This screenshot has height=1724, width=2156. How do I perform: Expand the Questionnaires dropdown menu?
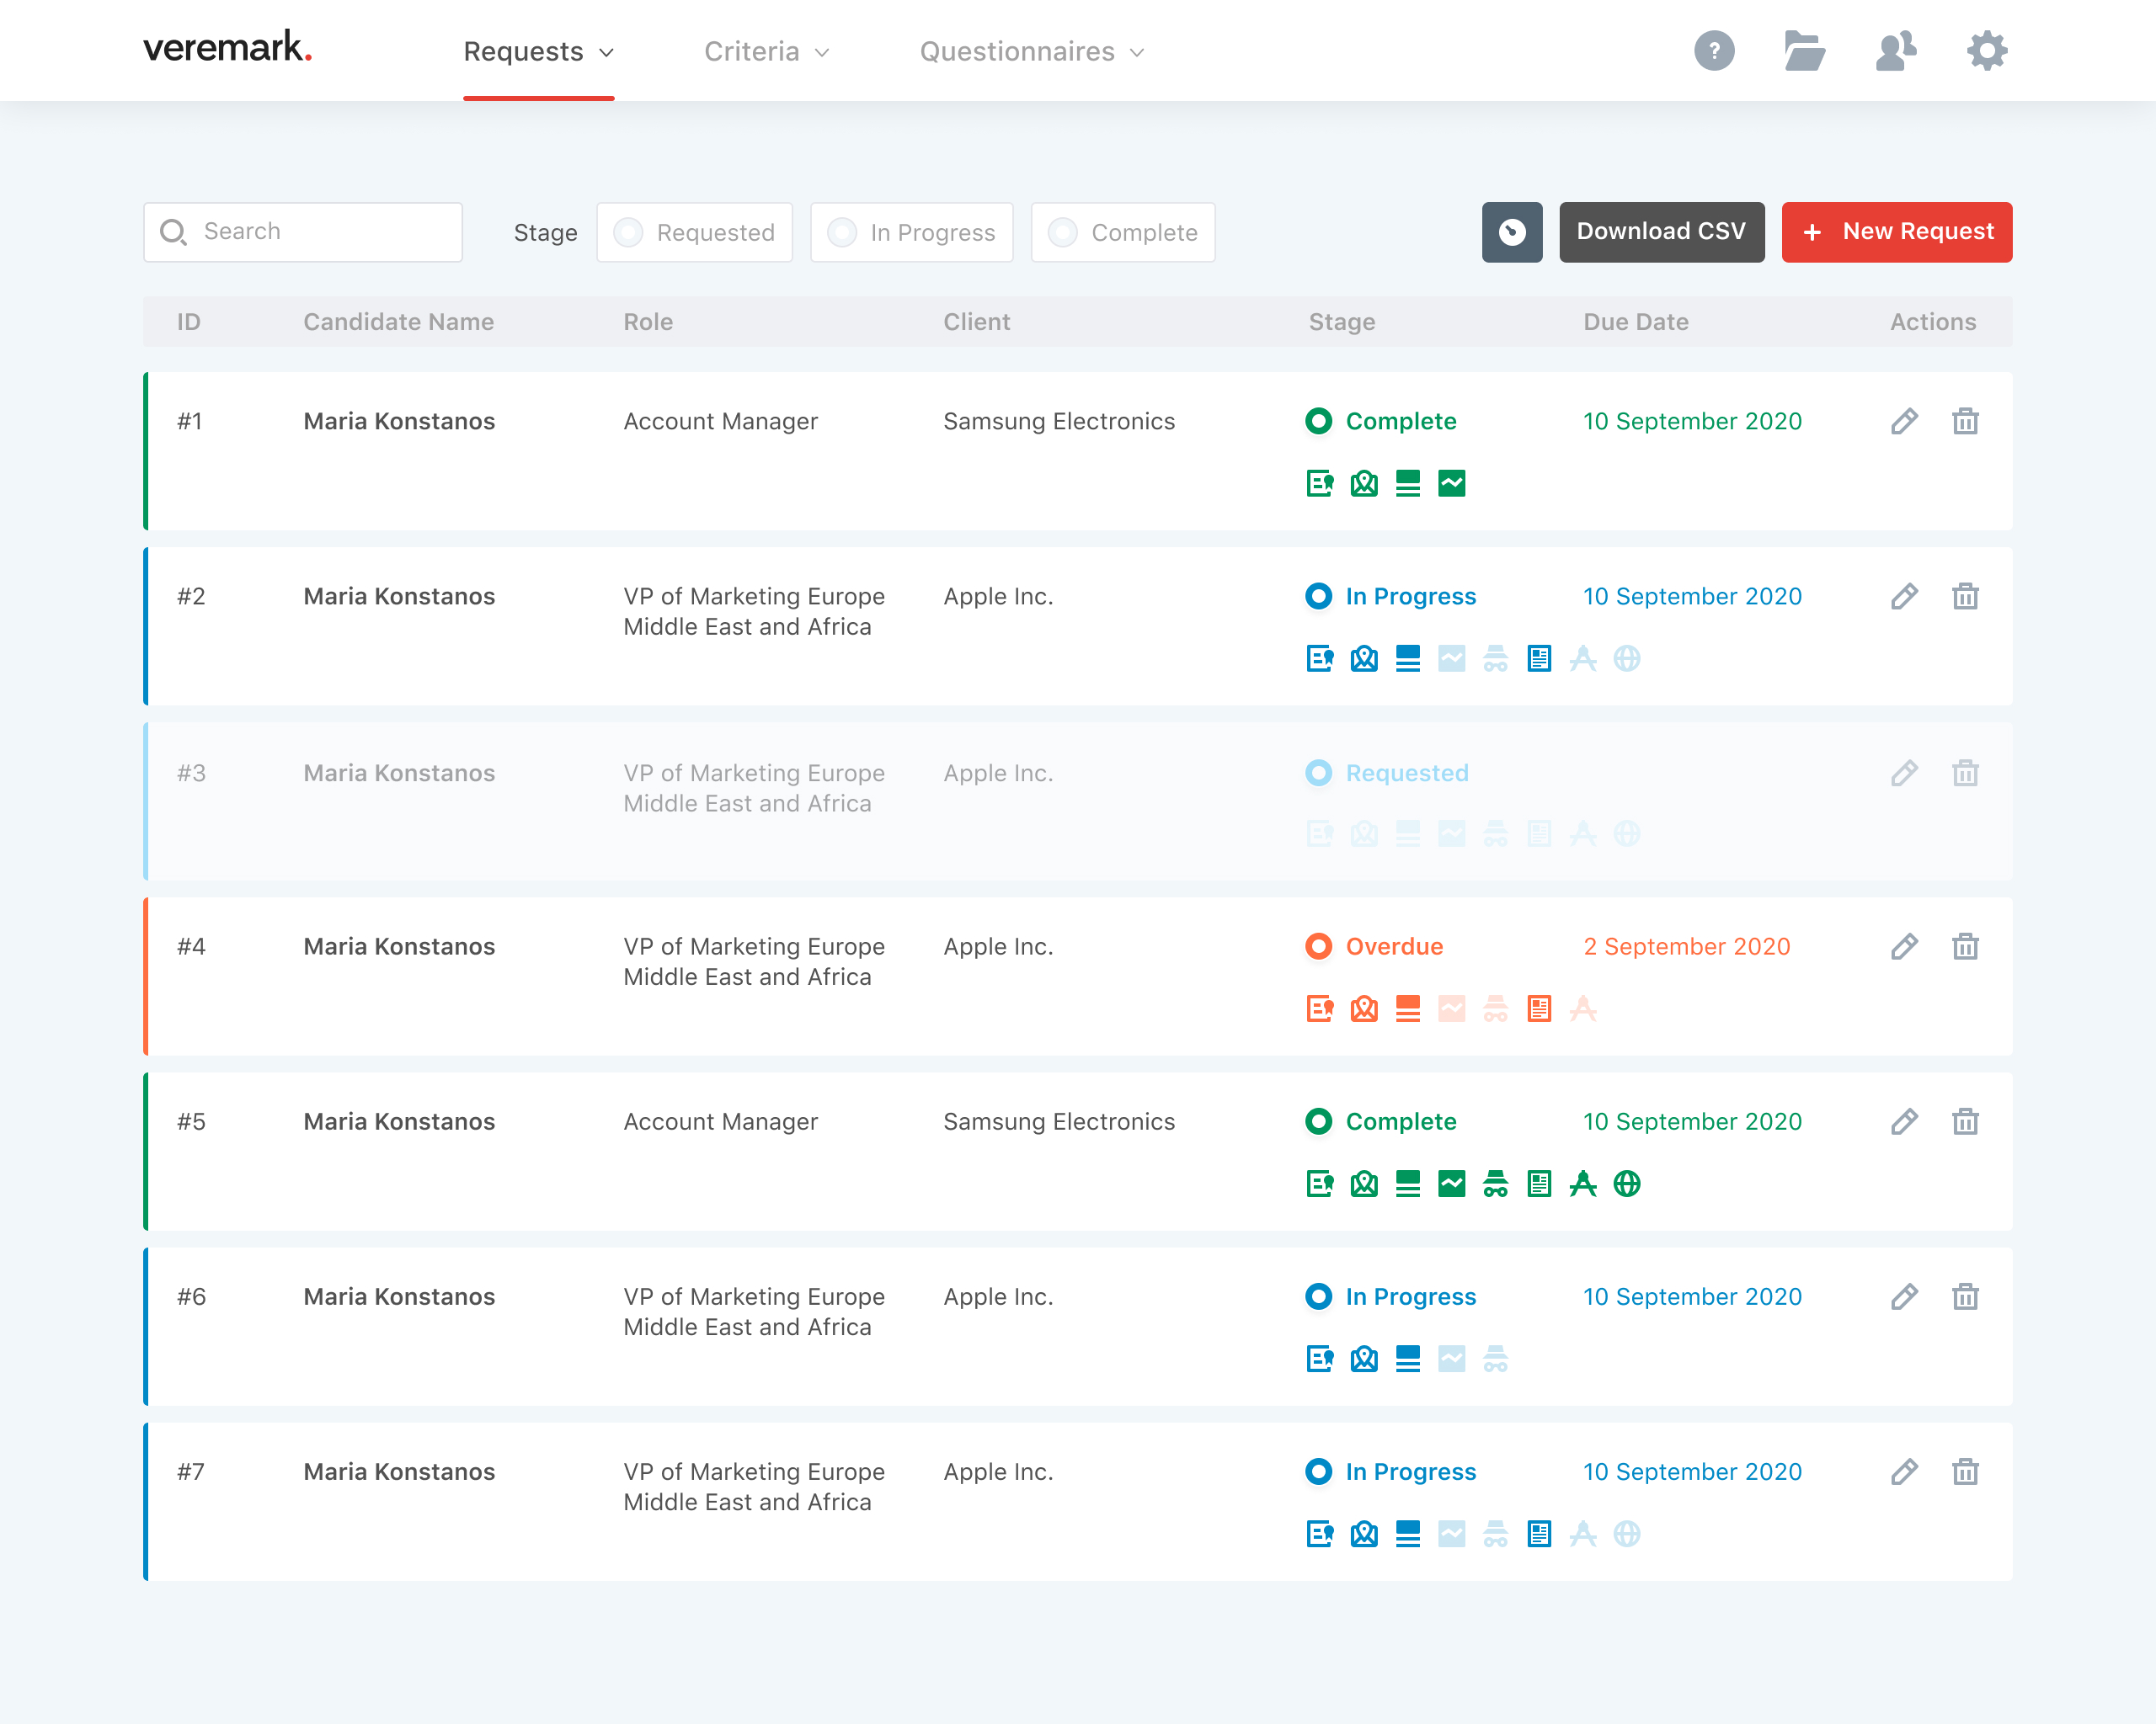pos(1031,52)
